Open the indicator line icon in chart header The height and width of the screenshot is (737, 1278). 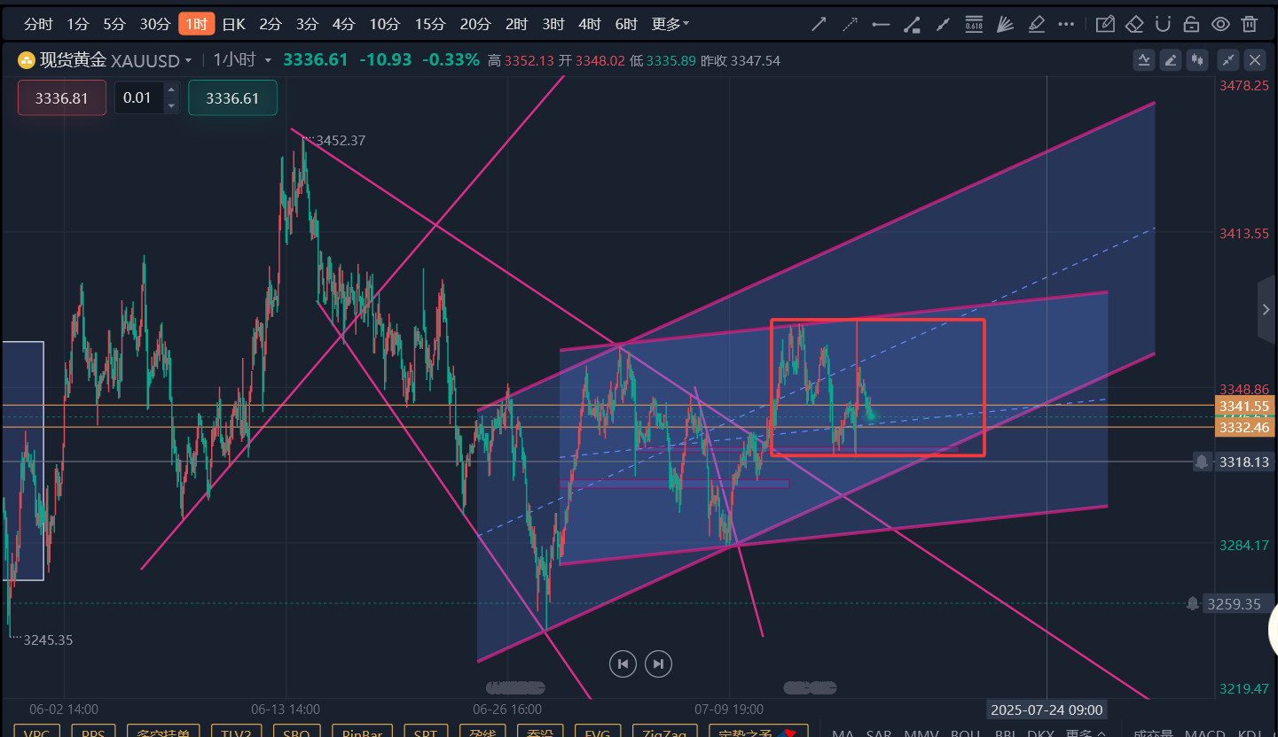[1144, 60]
